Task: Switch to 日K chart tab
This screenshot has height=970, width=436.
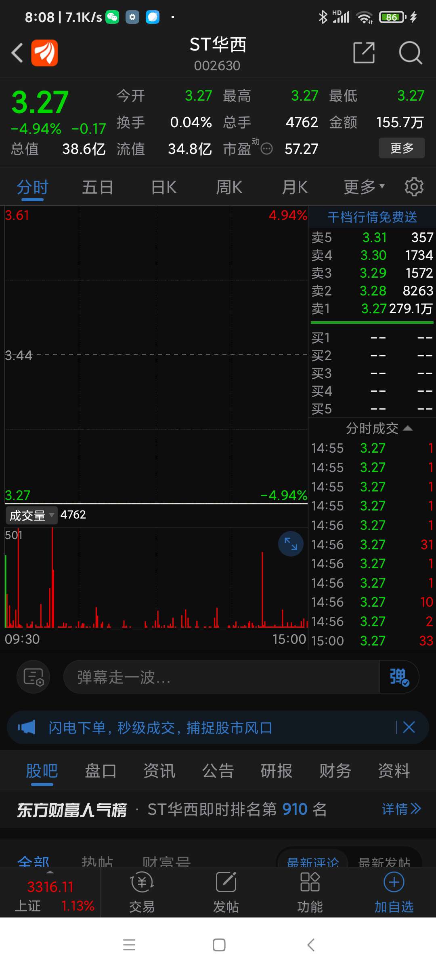Action: (163, 188)
